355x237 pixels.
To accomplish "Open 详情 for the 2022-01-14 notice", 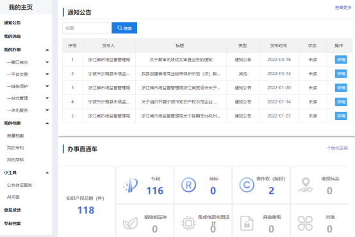I will [x=341, y=102].
